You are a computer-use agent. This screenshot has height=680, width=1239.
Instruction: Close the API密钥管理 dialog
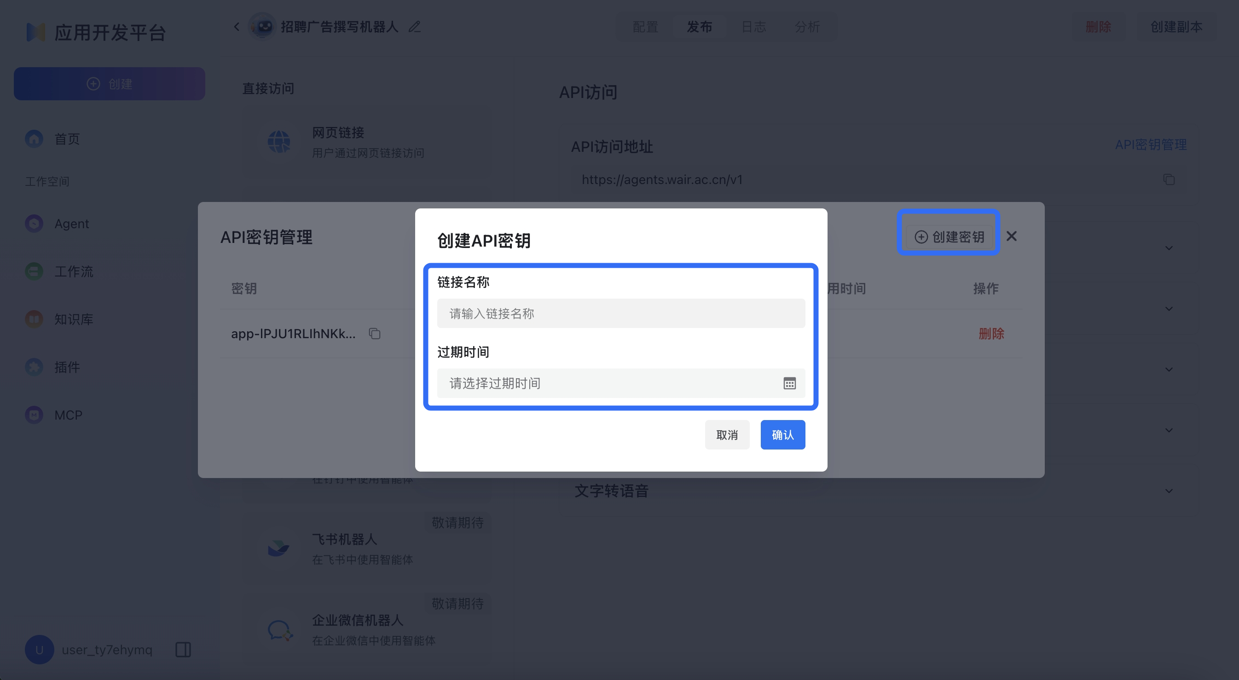coord(1012,236)
